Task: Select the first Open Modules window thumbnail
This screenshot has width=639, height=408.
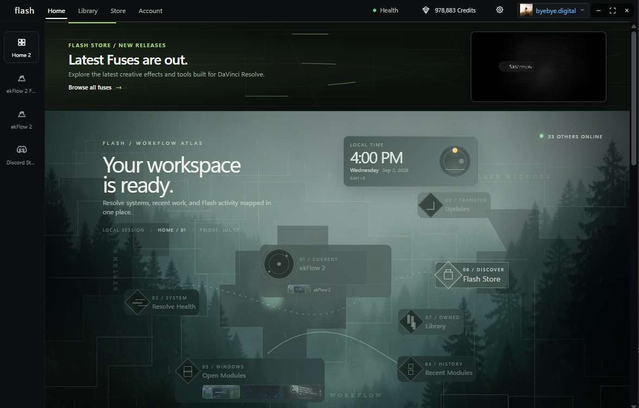Action: click(x=222, y=392)
